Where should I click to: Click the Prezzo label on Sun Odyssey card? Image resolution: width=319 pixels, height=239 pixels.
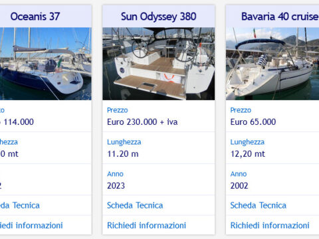click(x=118, y=110)
